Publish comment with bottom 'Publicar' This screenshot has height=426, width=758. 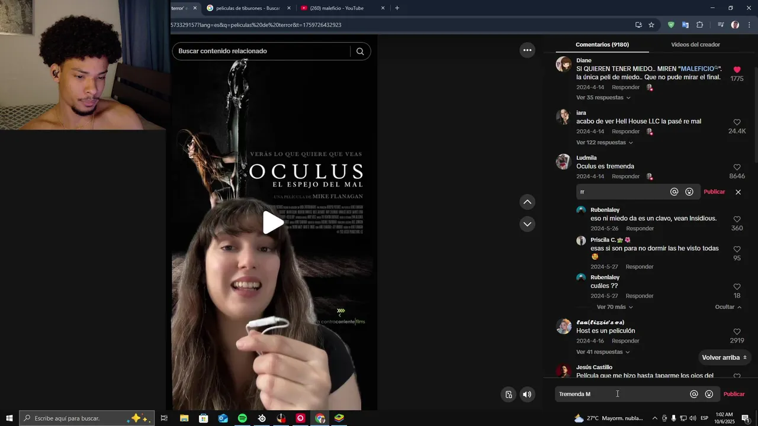(x=734, y=394)
